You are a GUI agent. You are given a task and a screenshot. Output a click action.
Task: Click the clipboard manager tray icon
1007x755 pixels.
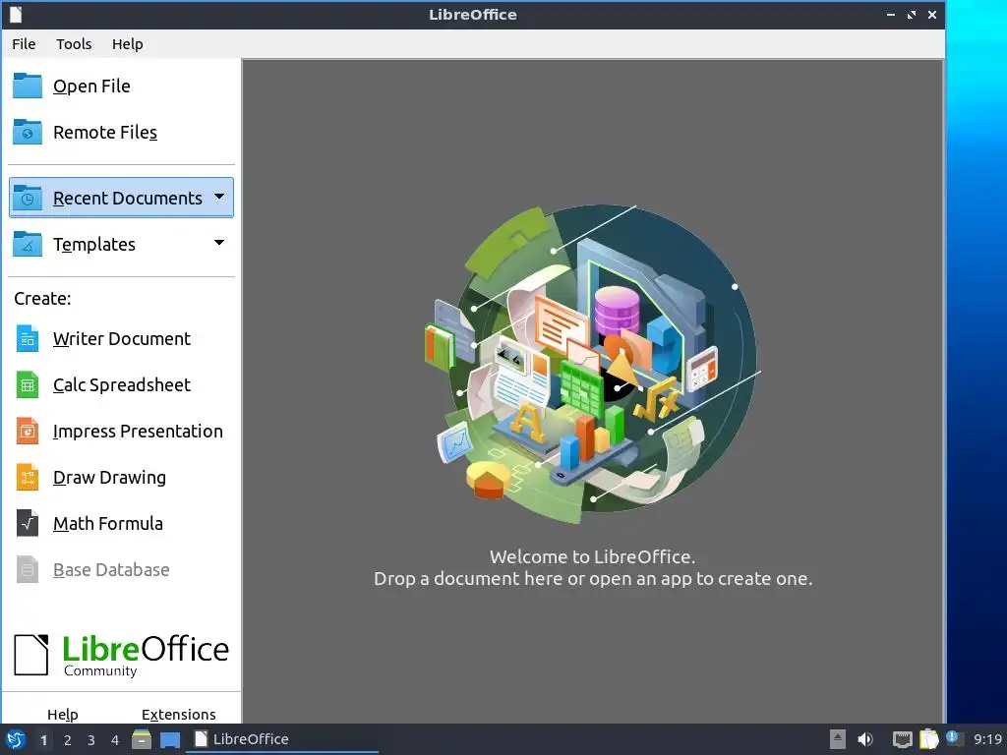[x=928, y=739]
